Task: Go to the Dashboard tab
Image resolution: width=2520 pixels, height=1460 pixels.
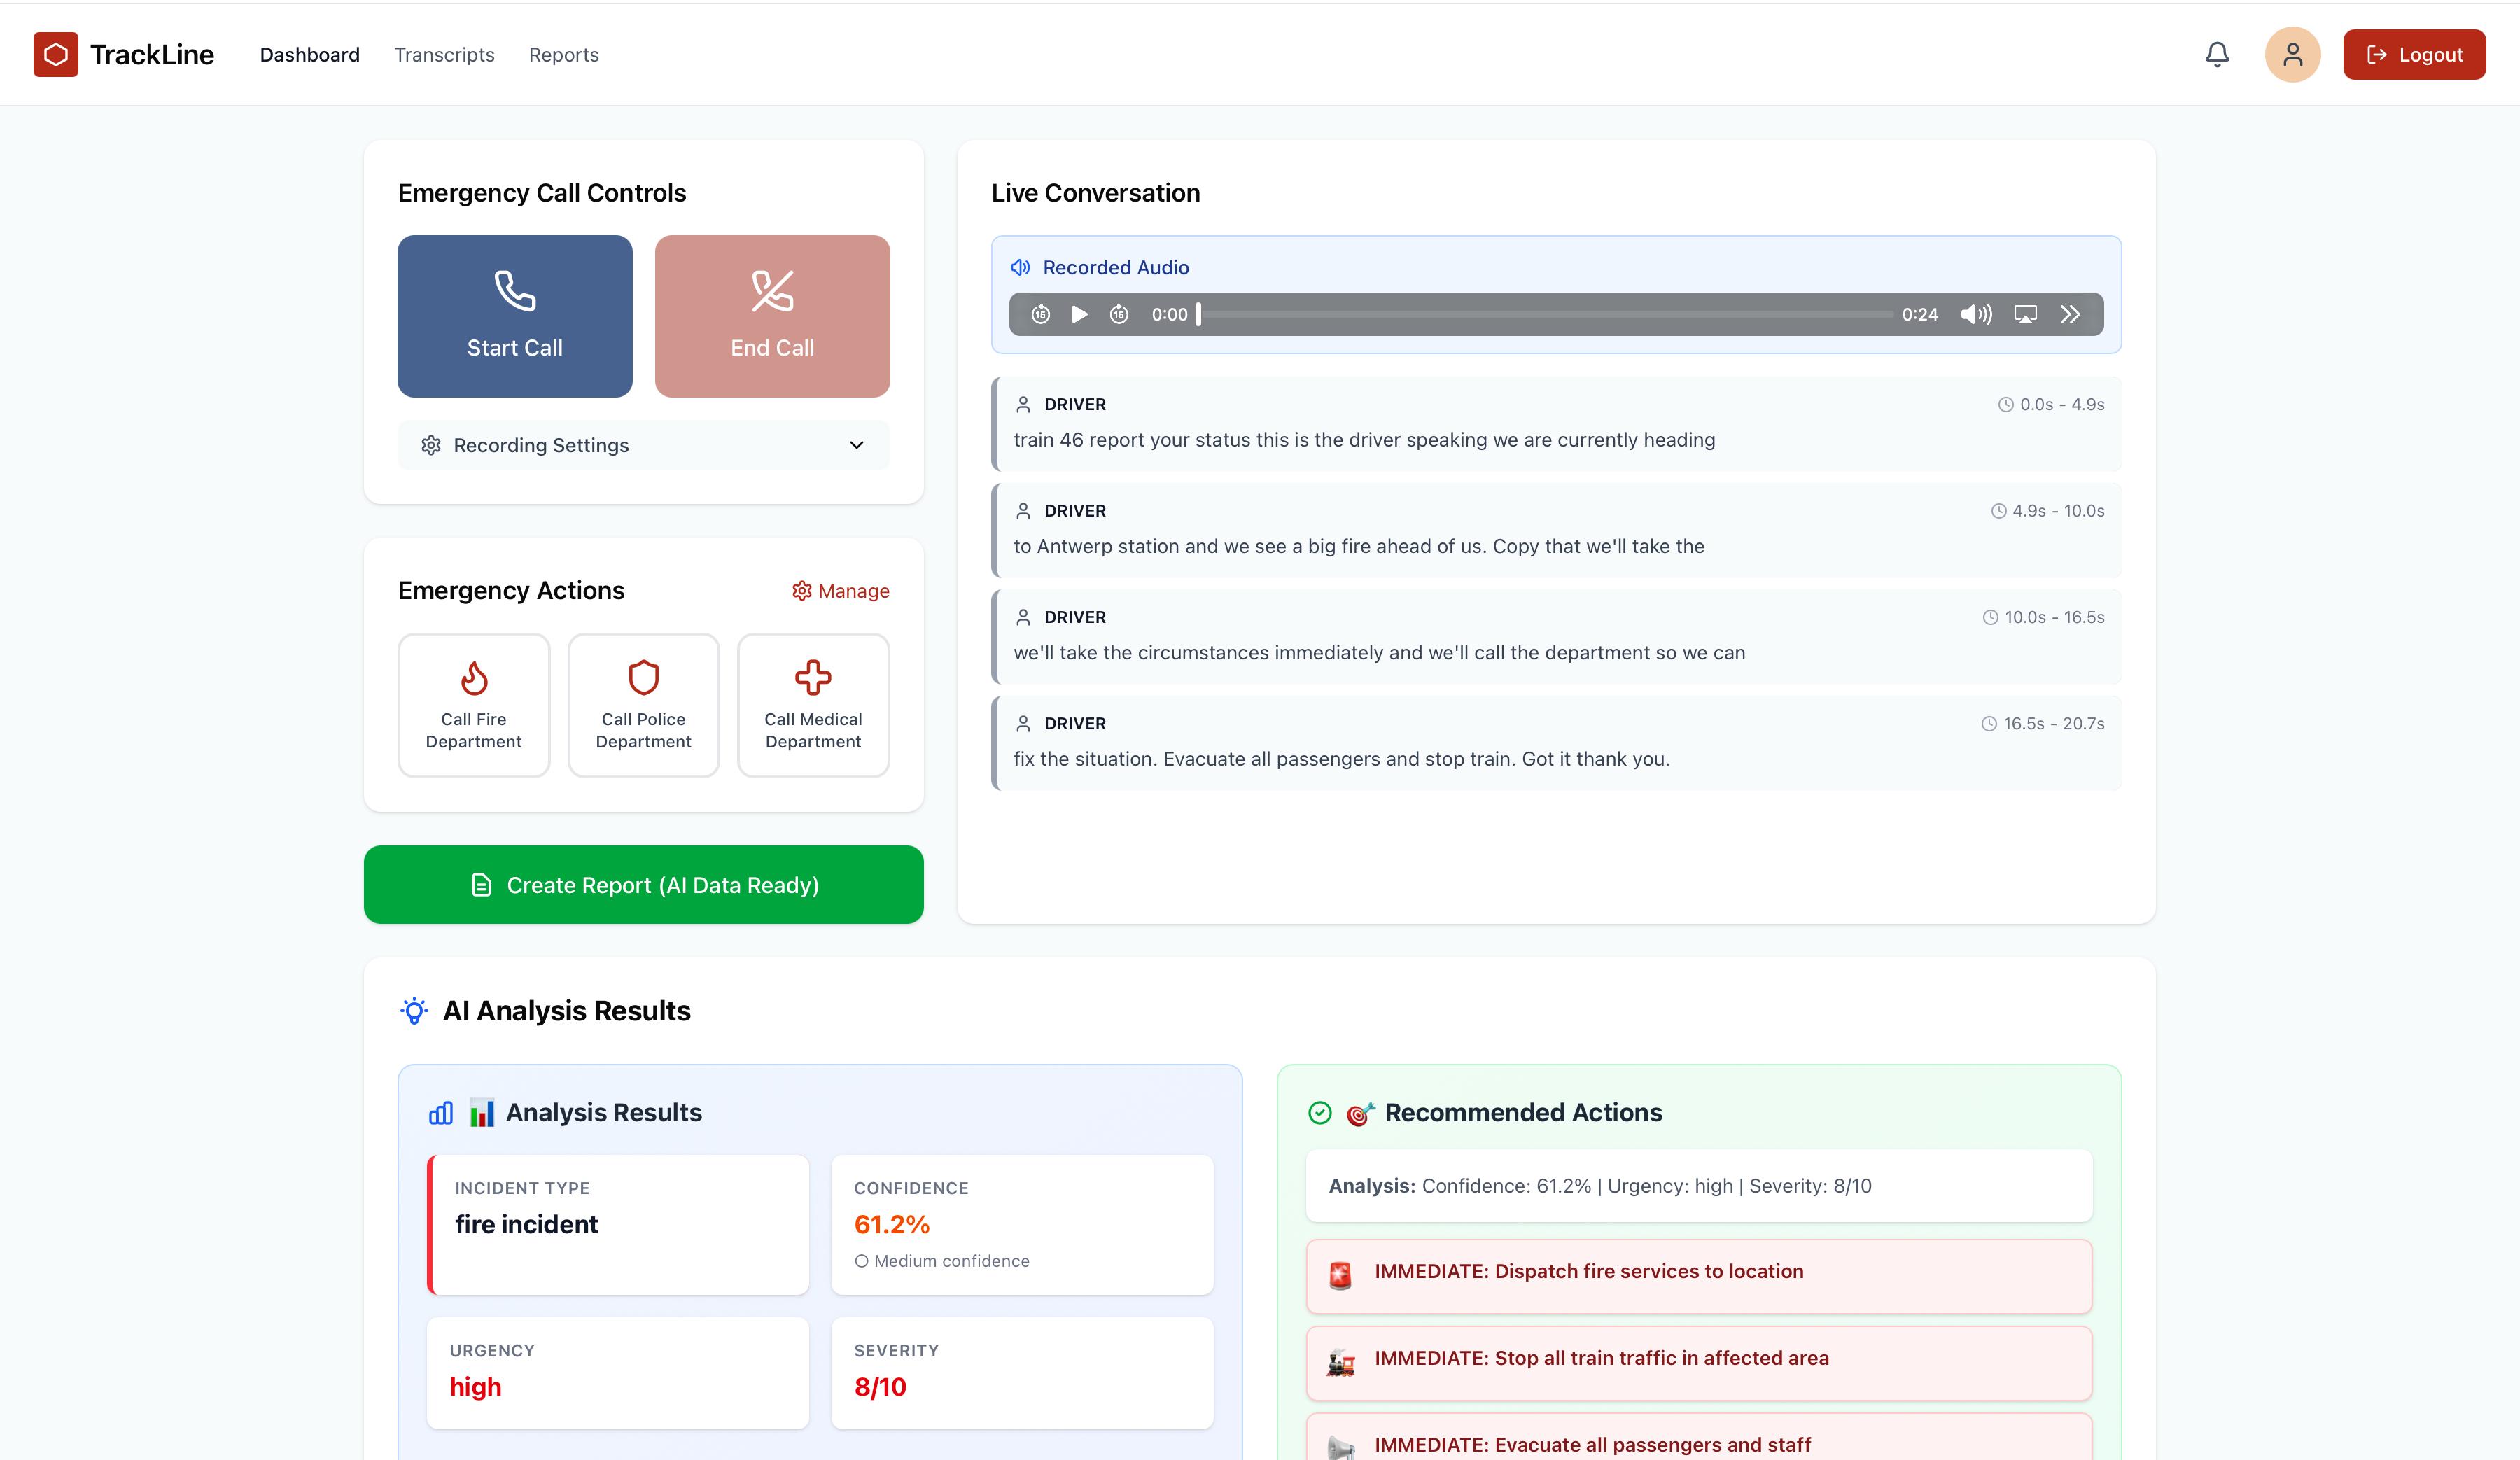Action: point(310,55)
